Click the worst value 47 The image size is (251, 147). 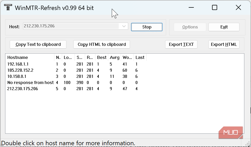pyautogui.click(x=125, y=89)
